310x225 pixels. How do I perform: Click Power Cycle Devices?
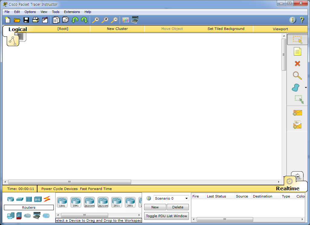pos(60,189)
